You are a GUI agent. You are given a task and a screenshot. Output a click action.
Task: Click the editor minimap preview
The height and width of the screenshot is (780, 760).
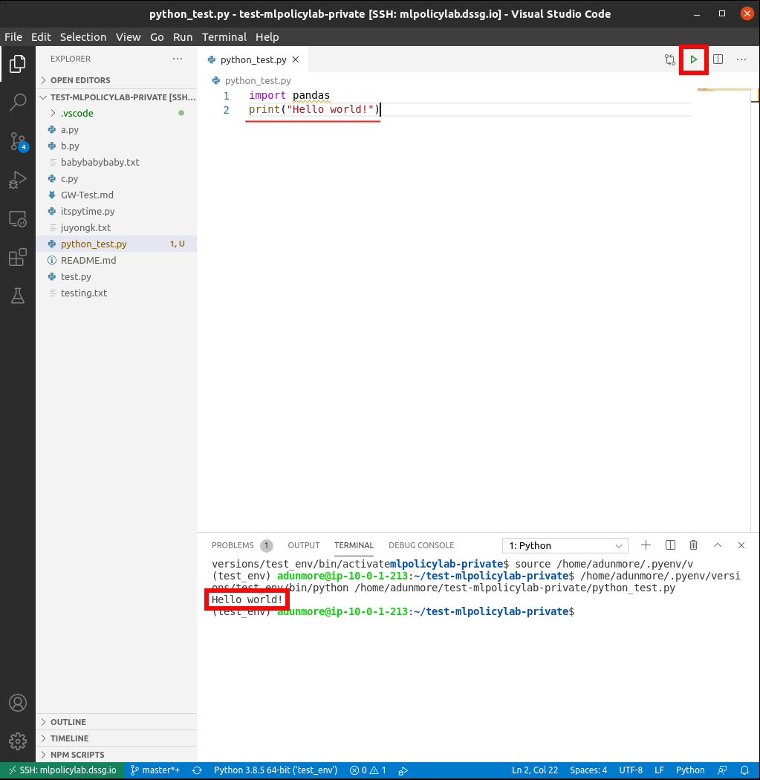(x=724, y=91)
